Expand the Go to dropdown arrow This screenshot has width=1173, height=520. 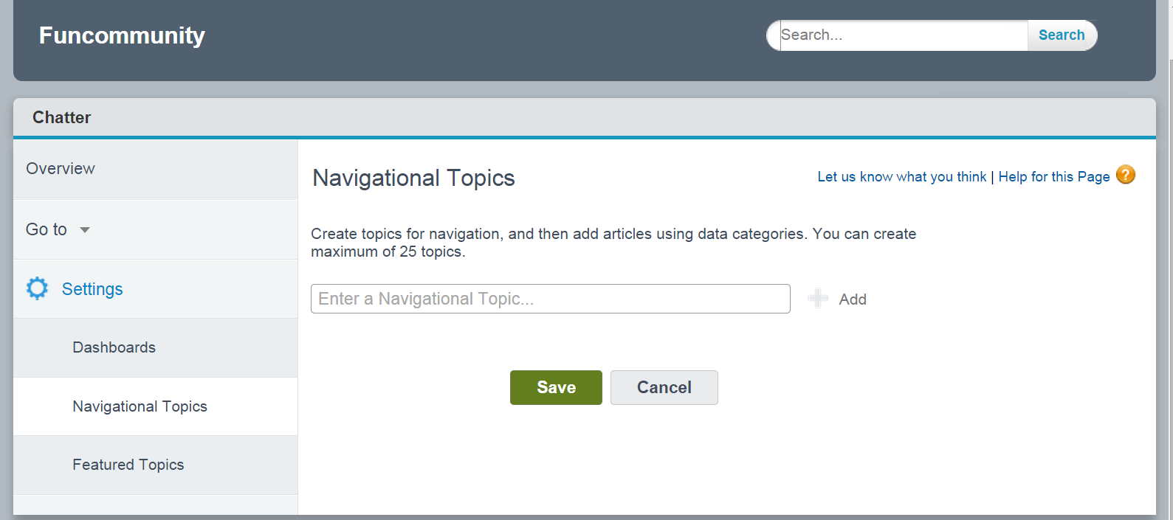point(85,230)
